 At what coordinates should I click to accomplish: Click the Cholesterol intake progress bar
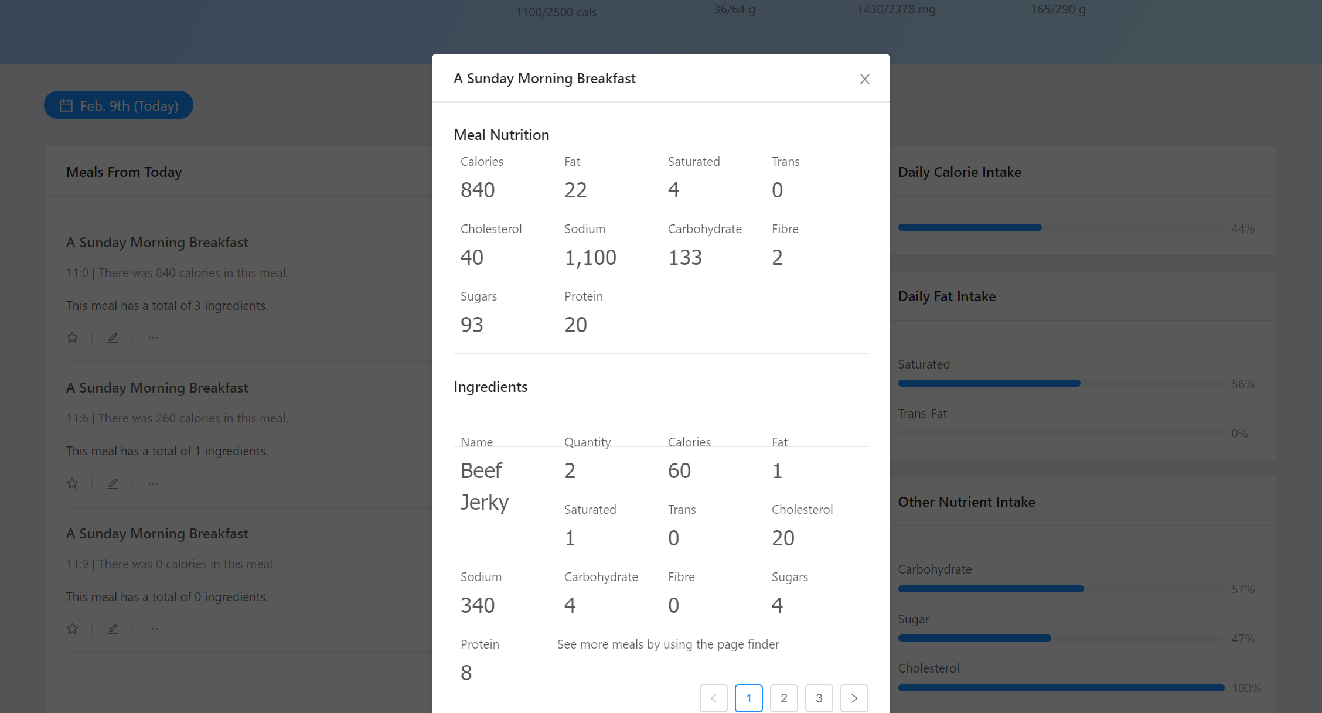pos(1061,688)
